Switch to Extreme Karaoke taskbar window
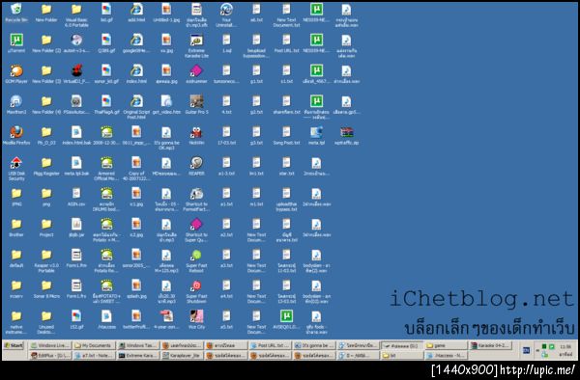 (x=137, y=355)
